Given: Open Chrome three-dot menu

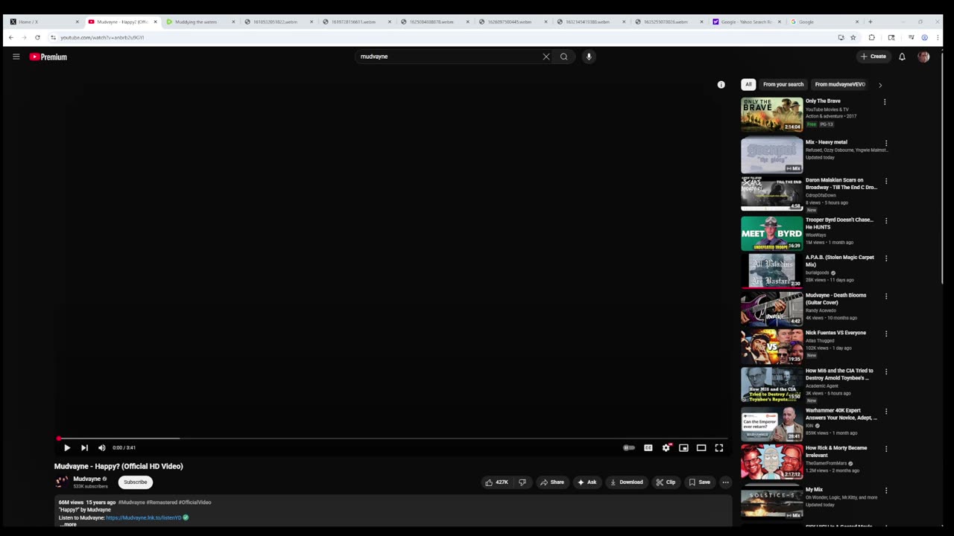Looking at the screenshot, I should pos(938,37).
